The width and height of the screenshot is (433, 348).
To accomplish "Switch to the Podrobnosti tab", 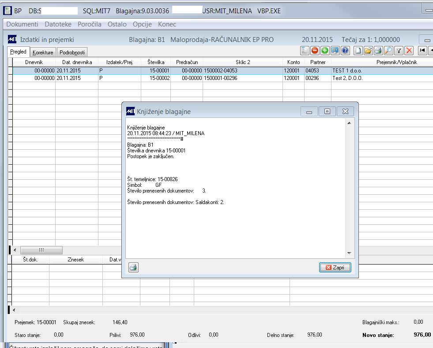I will pos(72,52).
